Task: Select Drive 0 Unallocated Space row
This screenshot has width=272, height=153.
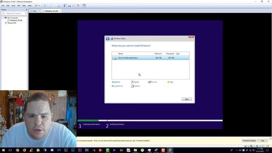Action: pos(150,58)
